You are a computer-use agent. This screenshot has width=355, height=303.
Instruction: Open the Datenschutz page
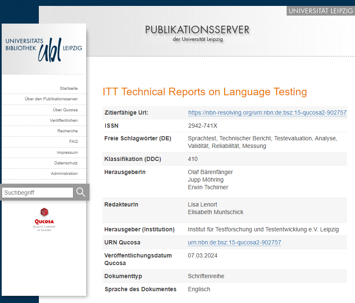pyautogui.click(x=66, y=163)
